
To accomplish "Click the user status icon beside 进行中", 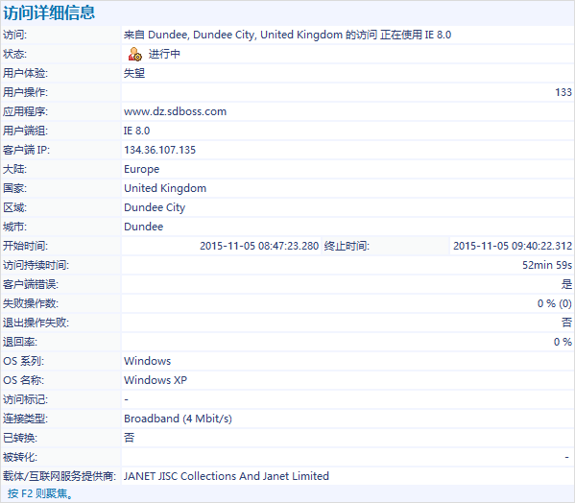I will tap(135, 55).
